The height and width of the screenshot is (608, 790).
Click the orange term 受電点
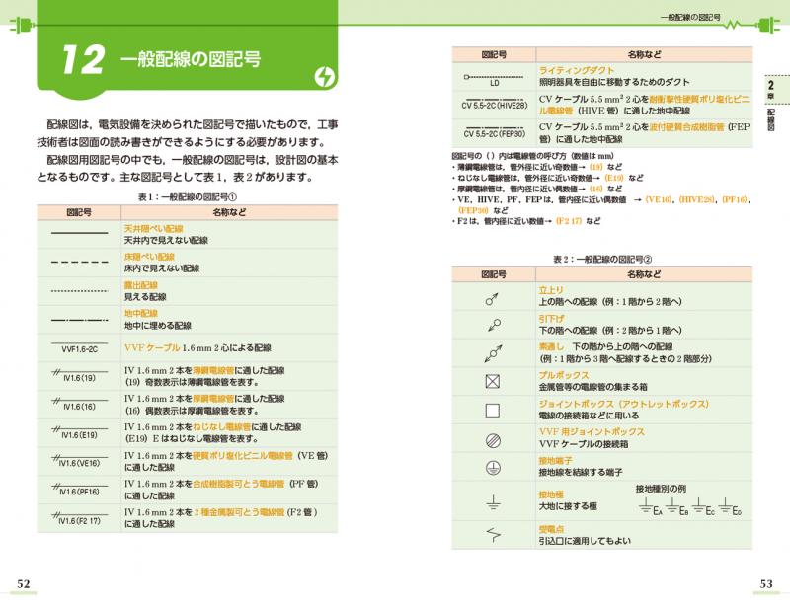coord(551,529)
